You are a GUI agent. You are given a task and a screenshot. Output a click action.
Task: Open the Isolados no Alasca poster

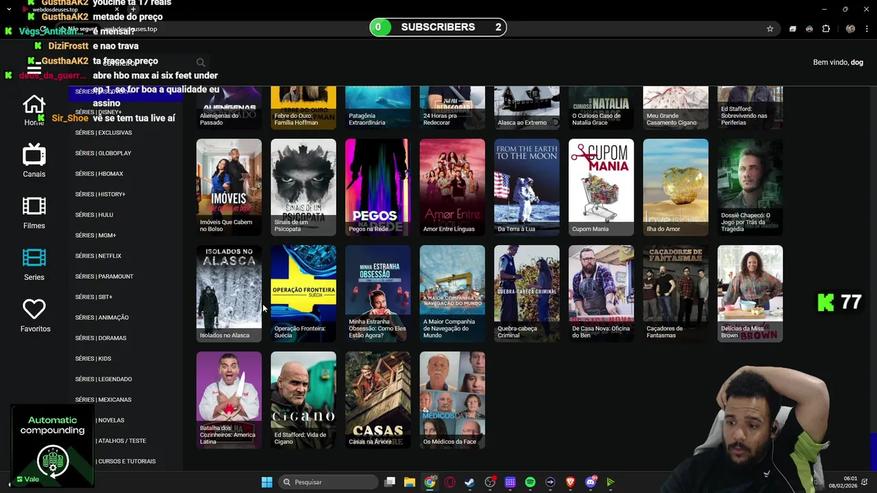click(229, 294)
